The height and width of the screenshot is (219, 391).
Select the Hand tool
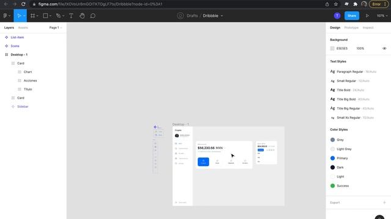click(x=82, y=16)
